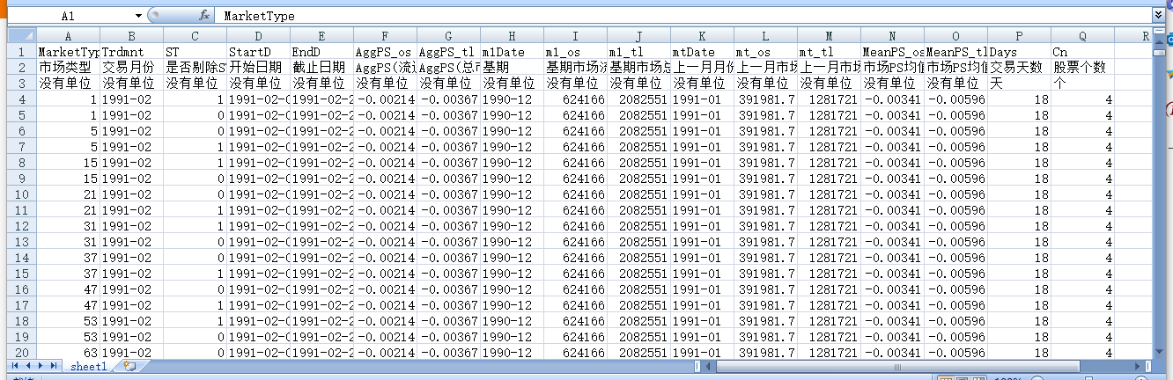Click the StartD header cell
This screenshot has width=1173, height=380.
pos(258,52)
